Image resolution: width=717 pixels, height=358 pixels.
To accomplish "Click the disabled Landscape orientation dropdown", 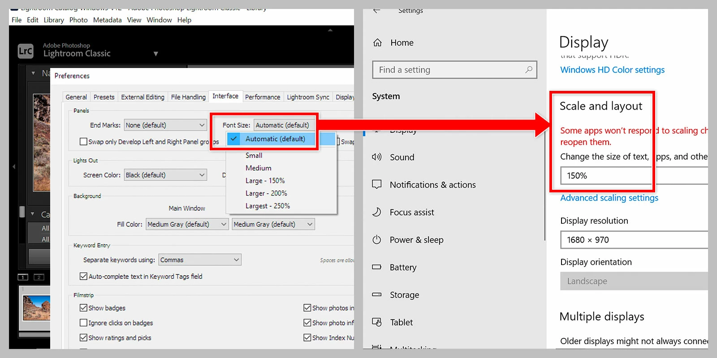I will 634,281.
